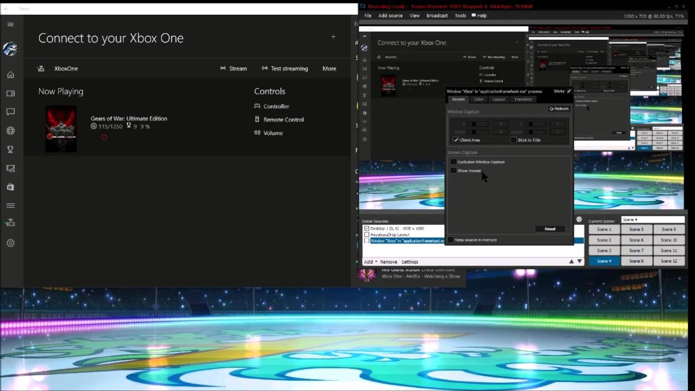This screenshot has width=695, height=391.
Task: Open Gears of War cover thumbnail
Action: [x=61, y=129]
